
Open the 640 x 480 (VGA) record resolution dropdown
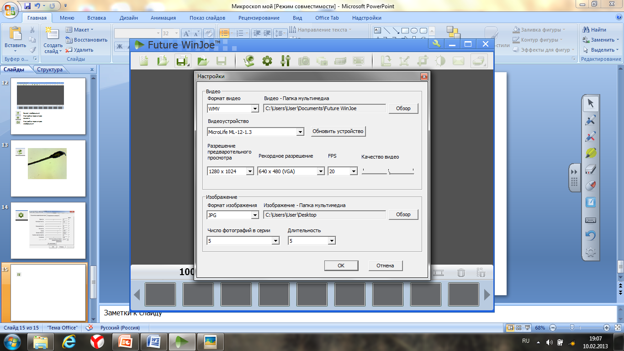pyautogui.click(x=320, y=171)
